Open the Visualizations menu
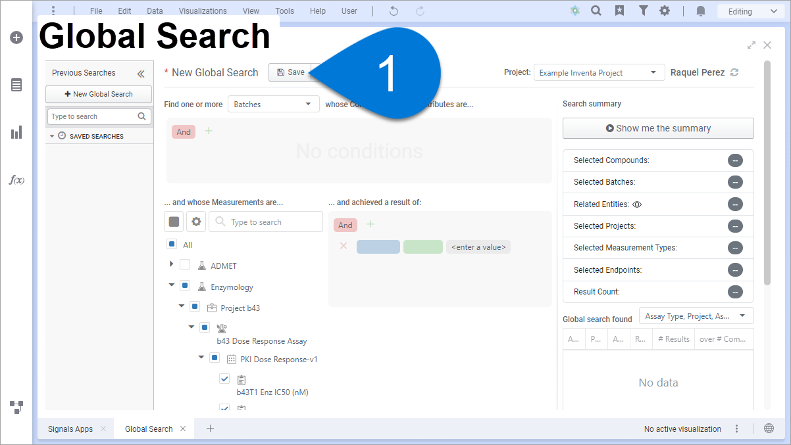 tap(203, 11)
